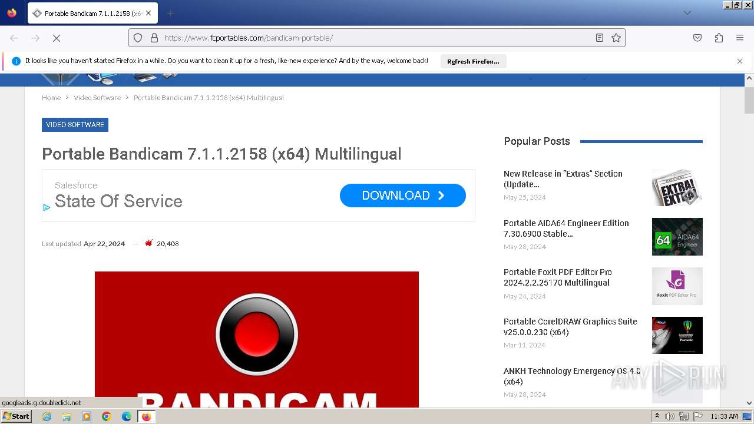This screenshot has height=424, width=754.
Task: Open the Windows Start menu
Action: click(16, 416)
